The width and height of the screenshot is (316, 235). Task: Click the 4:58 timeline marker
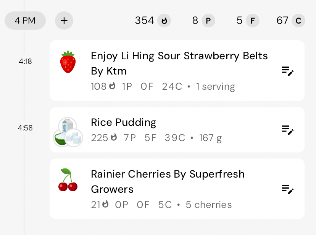(25, 128)
